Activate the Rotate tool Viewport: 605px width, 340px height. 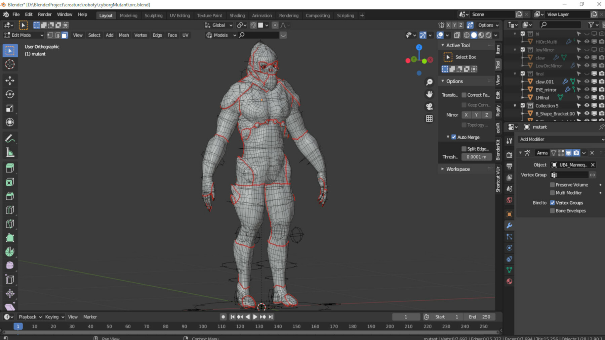coord(10,94)
